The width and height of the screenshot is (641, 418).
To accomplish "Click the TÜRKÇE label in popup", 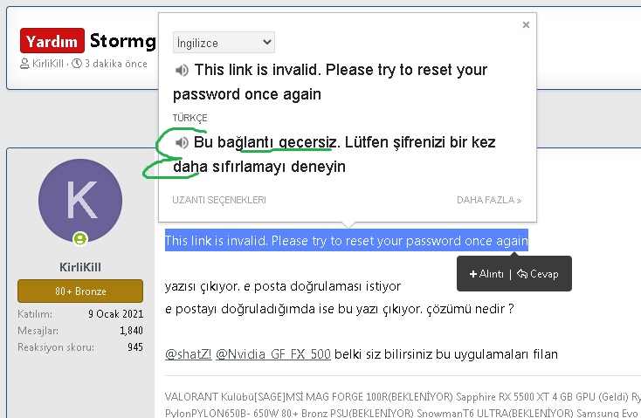I will 190,118.
